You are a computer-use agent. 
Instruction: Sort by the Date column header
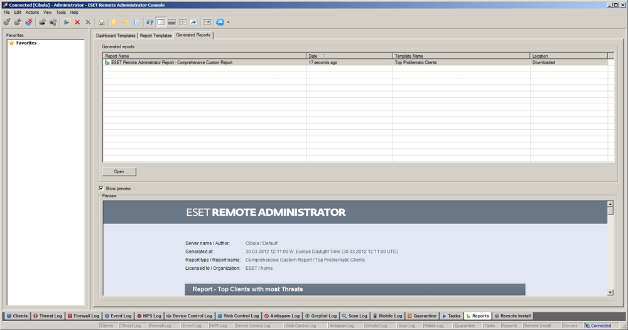pyautogui.click(x=349, y=56)
